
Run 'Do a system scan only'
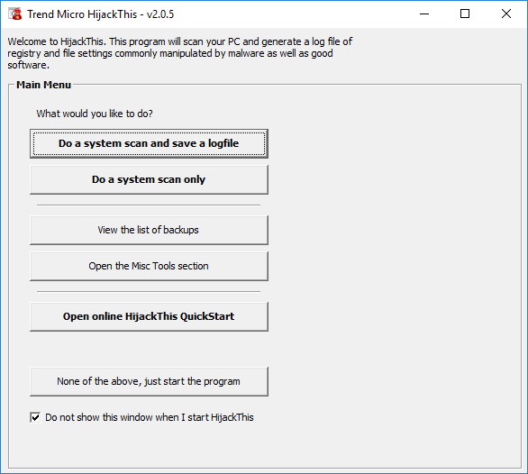[149, 179]
